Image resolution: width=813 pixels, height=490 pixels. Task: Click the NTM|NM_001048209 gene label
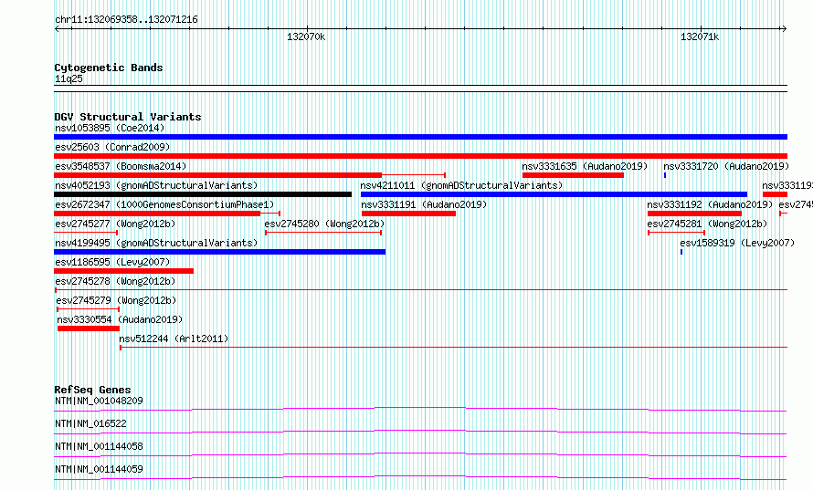[99, 401]
